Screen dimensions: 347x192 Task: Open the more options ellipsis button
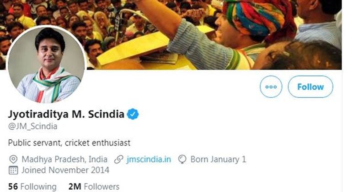point(271,86)
